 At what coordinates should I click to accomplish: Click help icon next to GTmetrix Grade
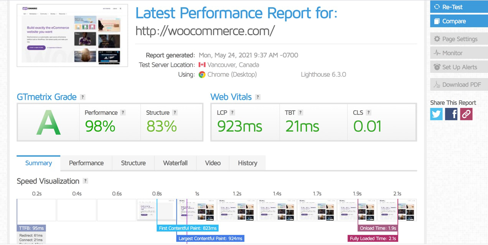point(82,97)
